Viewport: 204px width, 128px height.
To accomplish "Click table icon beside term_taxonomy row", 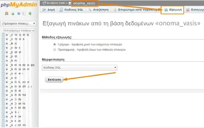I will [x=3, y=69].
